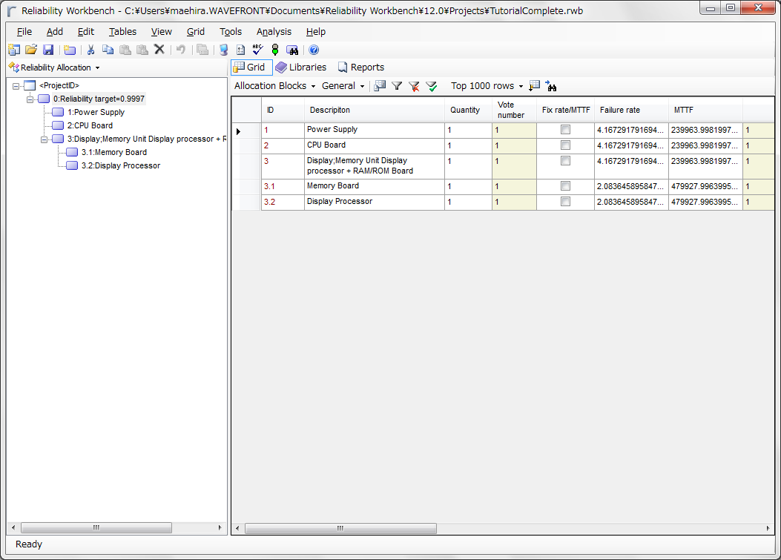This screenshot has width=781, height=560.
Task: Click the grid horizontal scrollbar thumb
Action: click(x=340, y=528)
